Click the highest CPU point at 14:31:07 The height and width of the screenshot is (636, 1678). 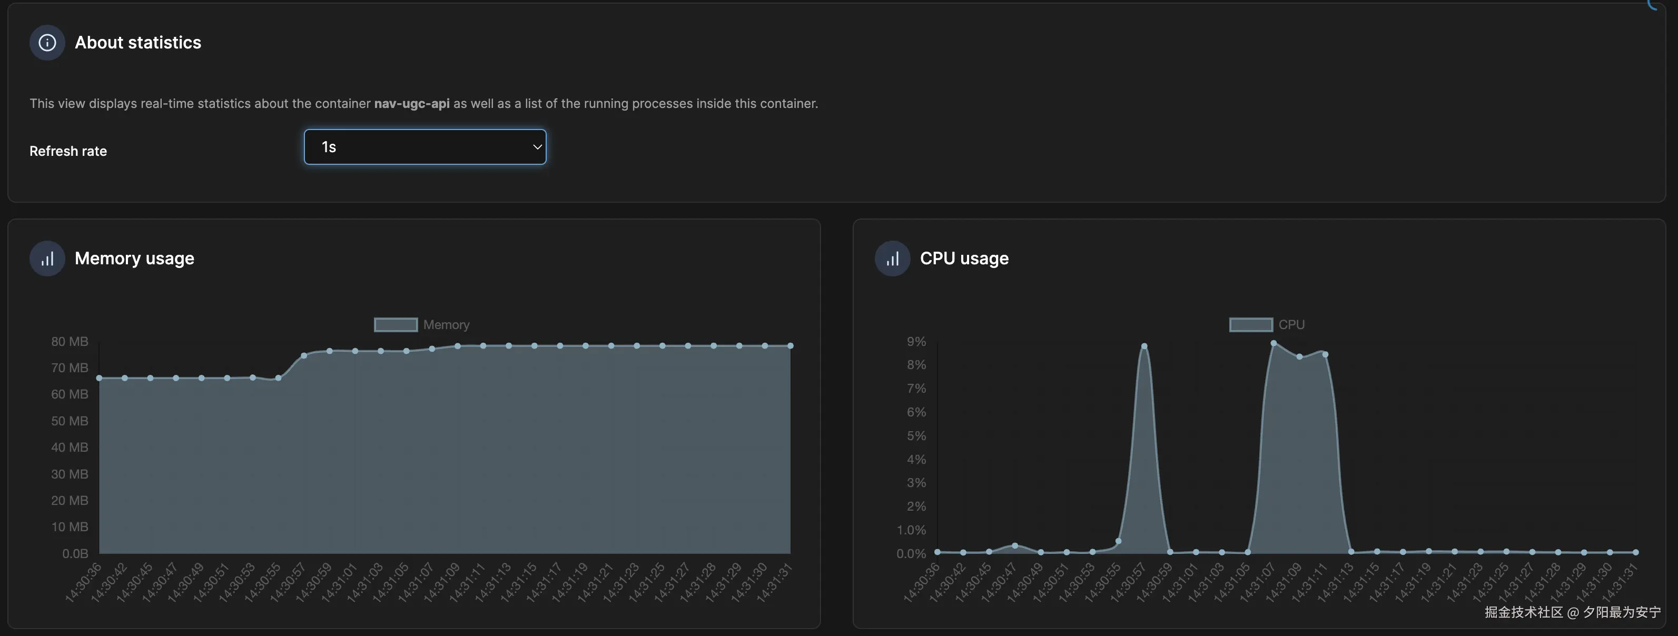[x=1274, y=343]
